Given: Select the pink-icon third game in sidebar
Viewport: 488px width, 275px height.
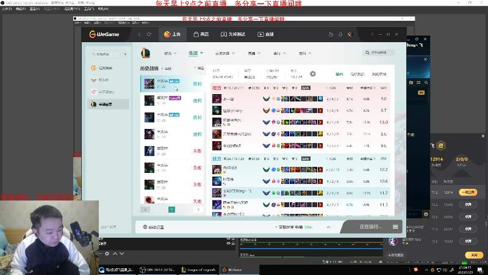Looking at the screenshot, I should click(x=109, y=92).
